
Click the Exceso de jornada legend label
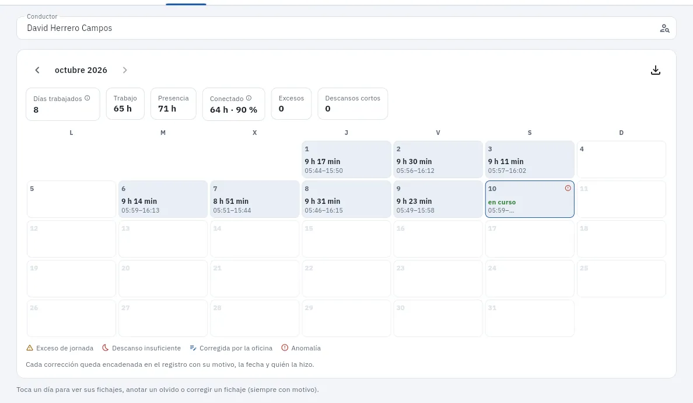click(x=65, y=348)
